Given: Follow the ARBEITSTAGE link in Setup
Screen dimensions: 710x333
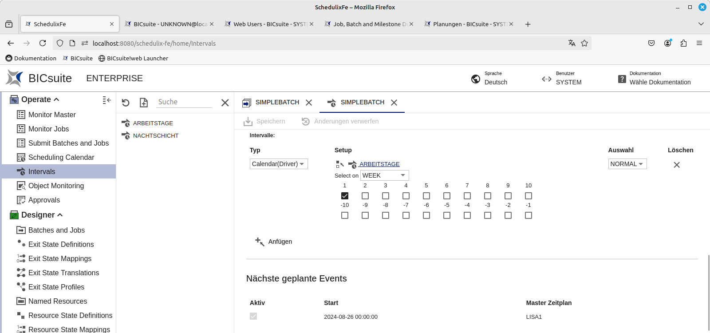Looking at the screenshot, I should click(379, 164).
